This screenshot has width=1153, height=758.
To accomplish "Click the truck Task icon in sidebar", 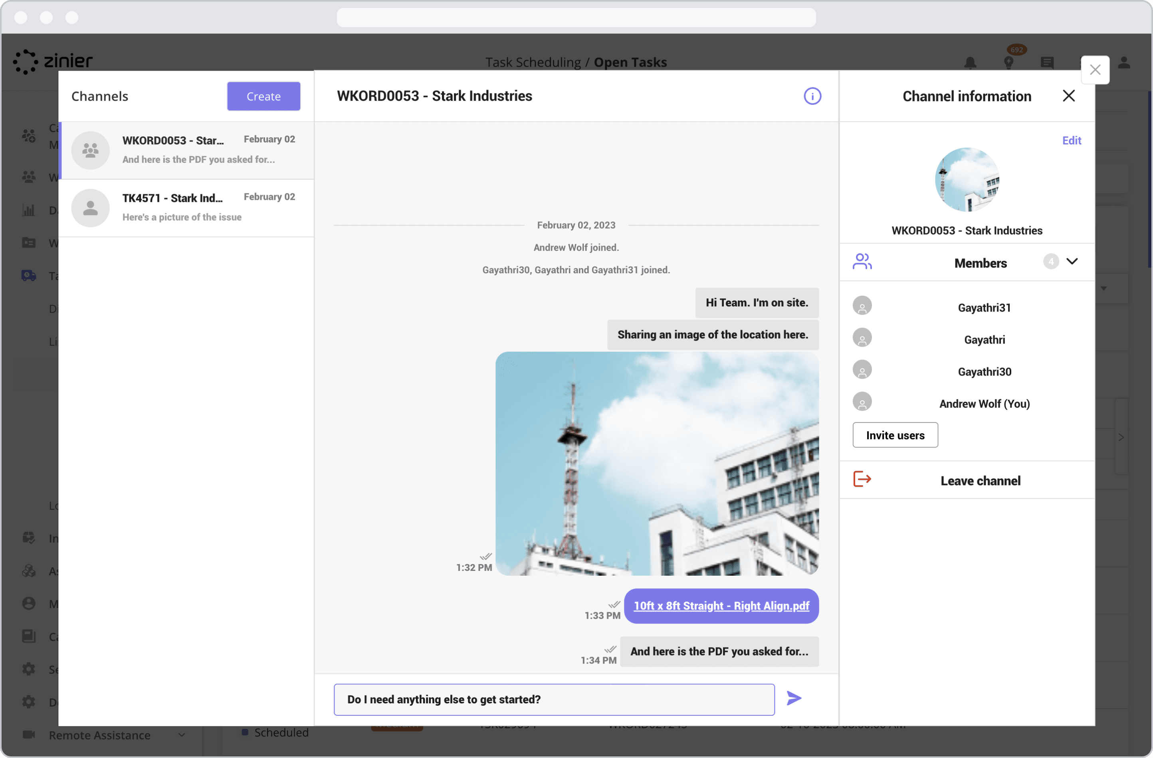I will [29, 275].
